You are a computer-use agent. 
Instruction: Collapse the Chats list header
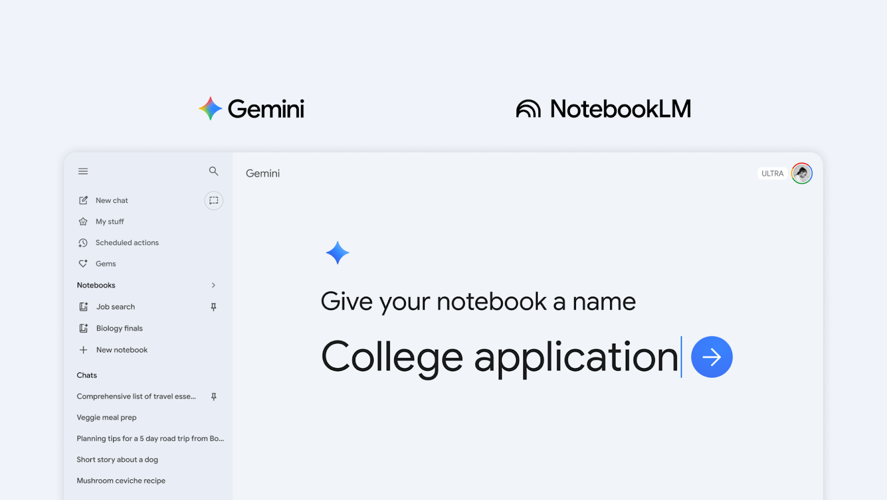[x=86, y=375]
